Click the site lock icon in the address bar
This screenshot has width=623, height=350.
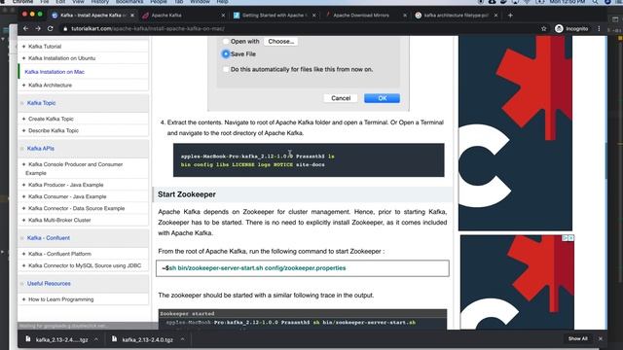point(65,28)
